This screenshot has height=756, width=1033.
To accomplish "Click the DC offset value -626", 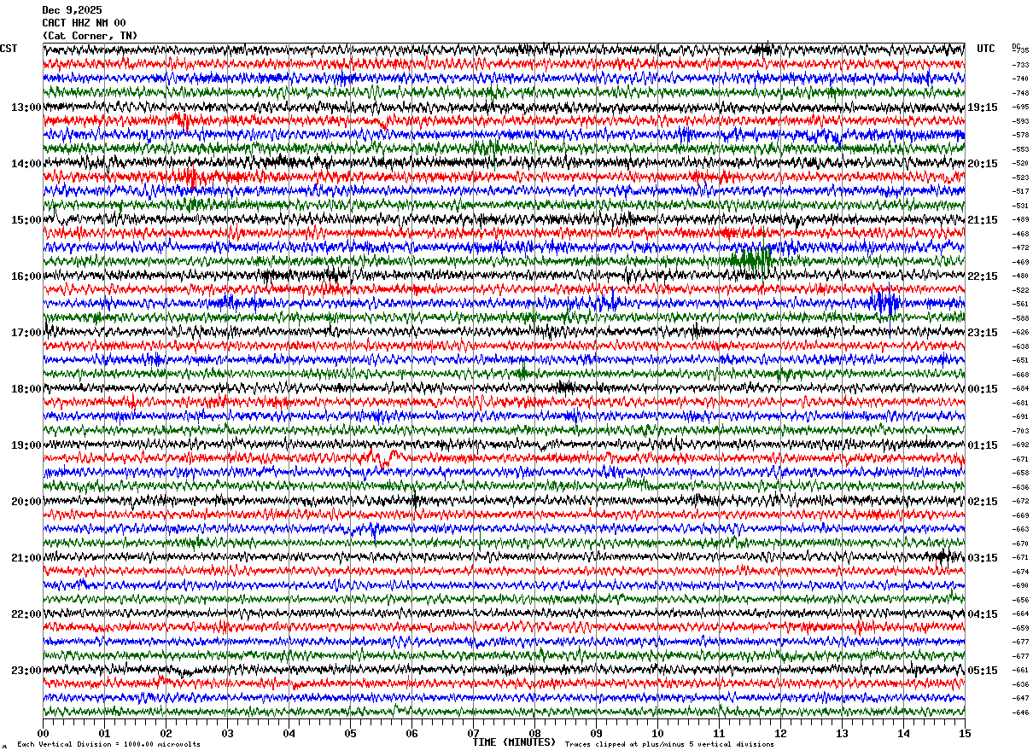I will pos(1020,332).
